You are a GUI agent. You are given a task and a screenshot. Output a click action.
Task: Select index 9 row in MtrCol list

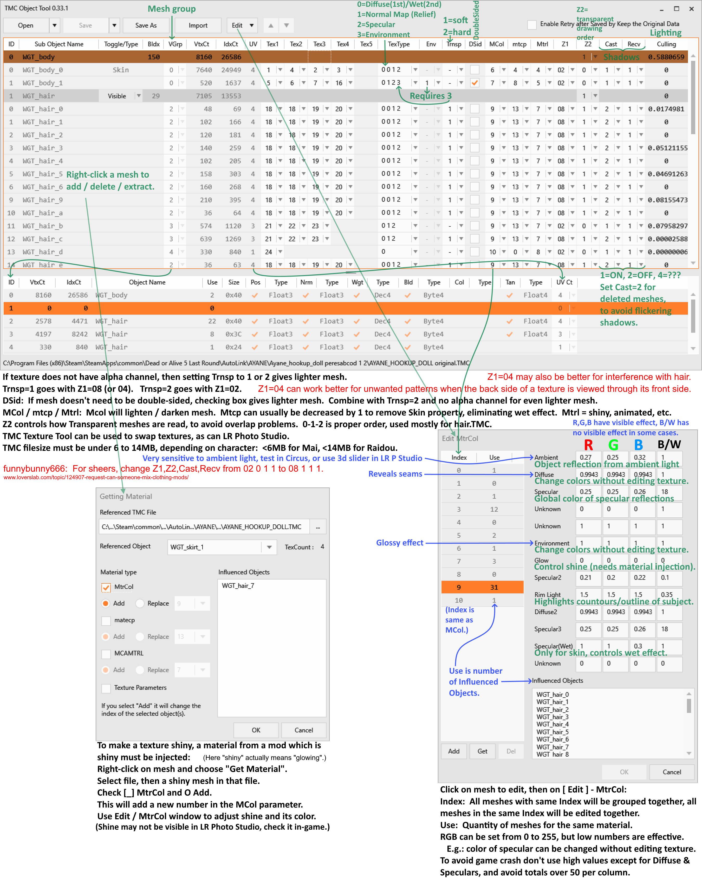click(482, 587)
